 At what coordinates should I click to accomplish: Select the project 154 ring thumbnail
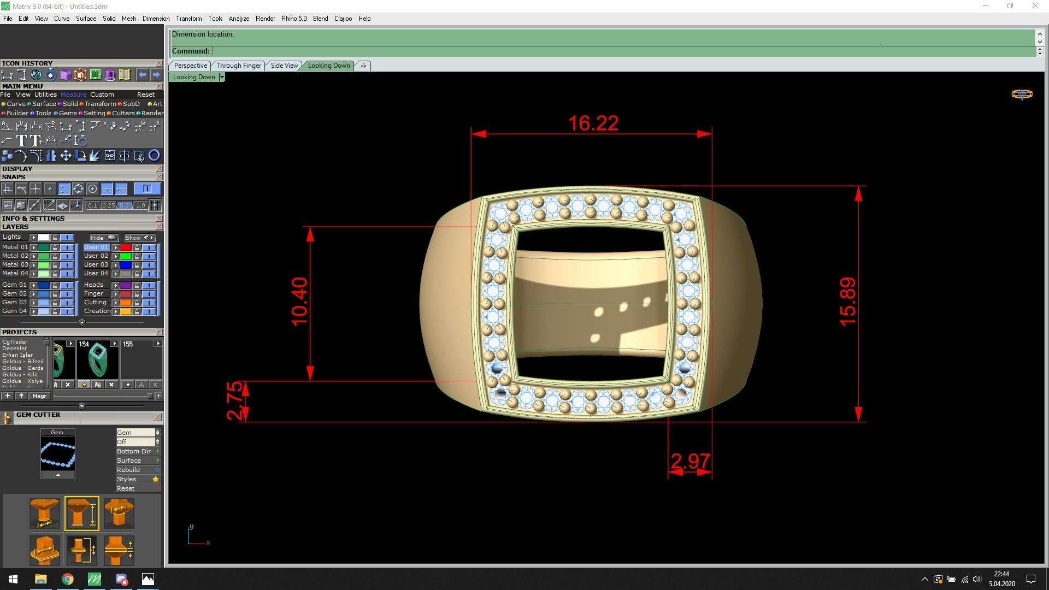97,359
